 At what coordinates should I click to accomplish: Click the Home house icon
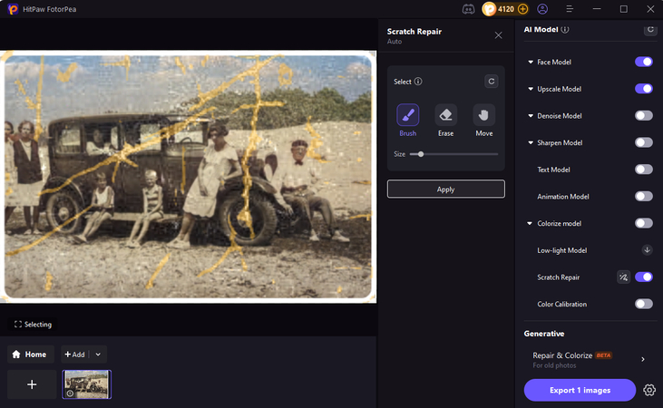16,355
